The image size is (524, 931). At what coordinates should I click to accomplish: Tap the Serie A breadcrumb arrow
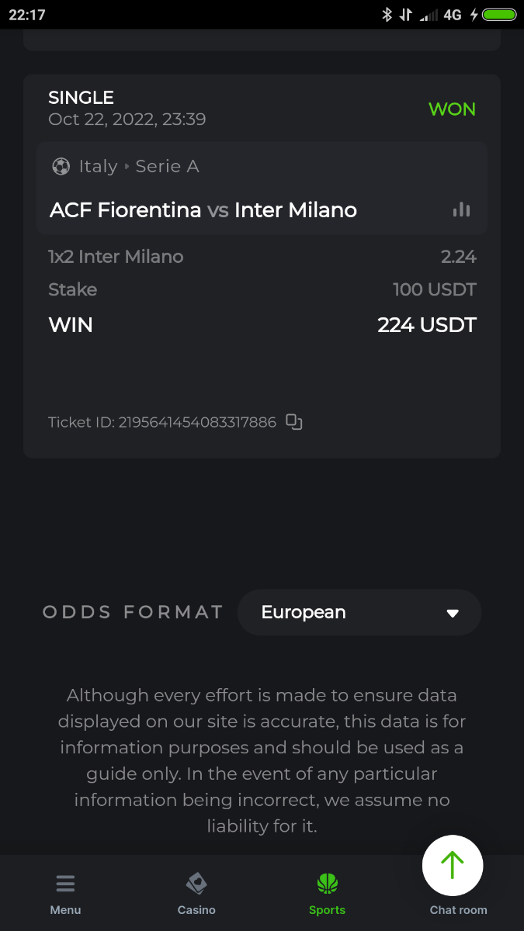(x=127, y=166)
